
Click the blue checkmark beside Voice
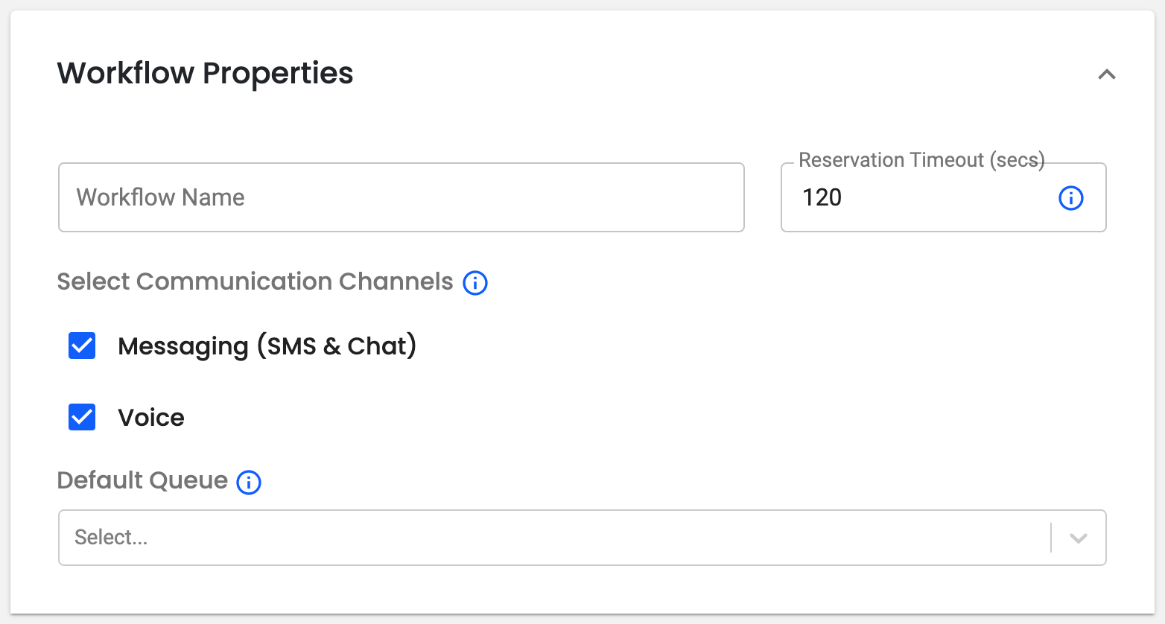pyautogui.click(x=82, y=417)
